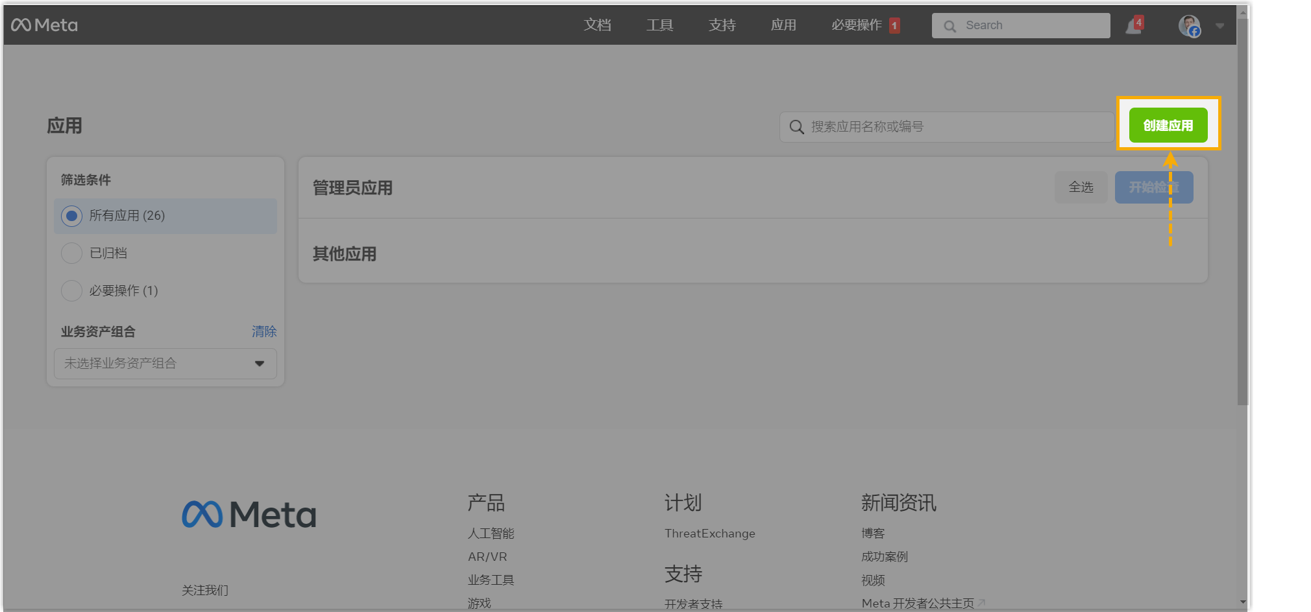The image size is (1311, 612).
Task: Open the 文档 menu item
Action: pos(597,25)
